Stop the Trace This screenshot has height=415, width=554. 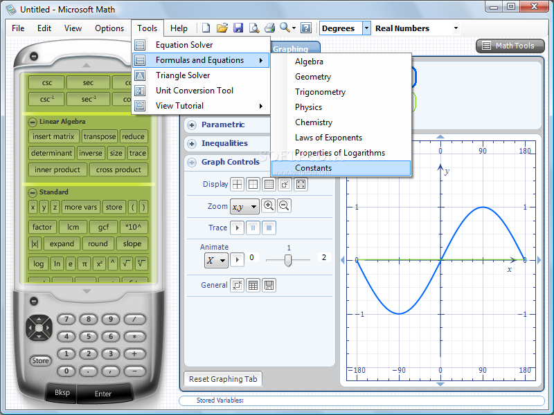point(269,228)
